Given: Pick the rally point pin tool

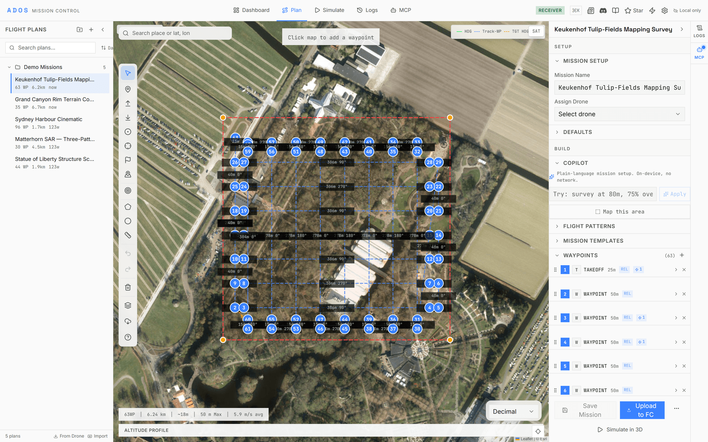Looking at the screenshot, I should pos(128,174).
